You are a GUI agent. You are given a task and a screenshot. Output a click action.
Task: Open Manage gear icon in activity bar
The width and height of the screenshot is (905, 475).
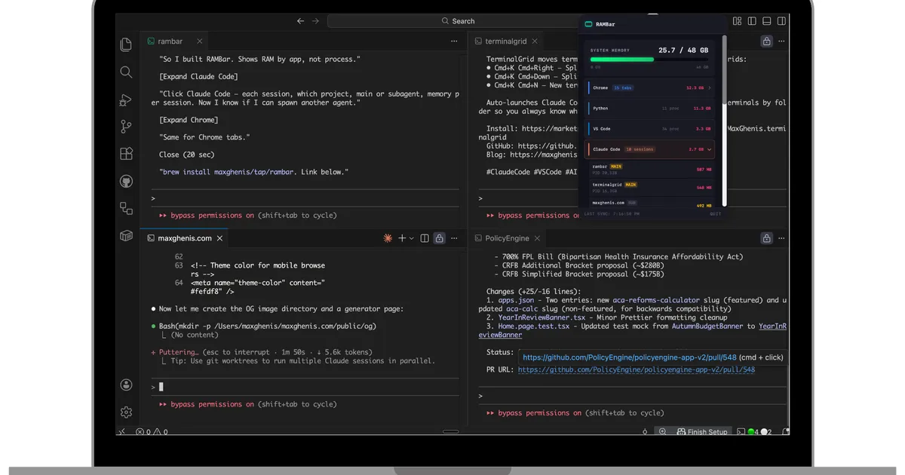click(126, 412)
